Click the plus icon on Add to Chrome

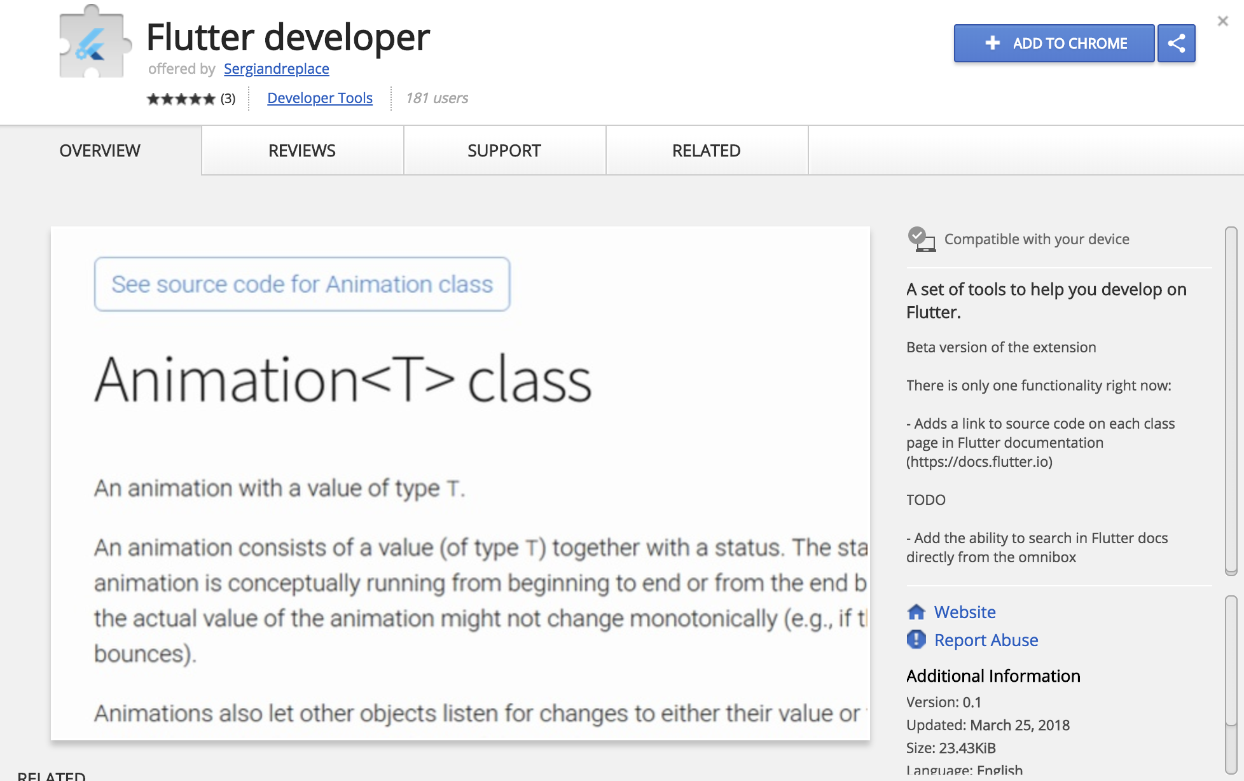992,43
